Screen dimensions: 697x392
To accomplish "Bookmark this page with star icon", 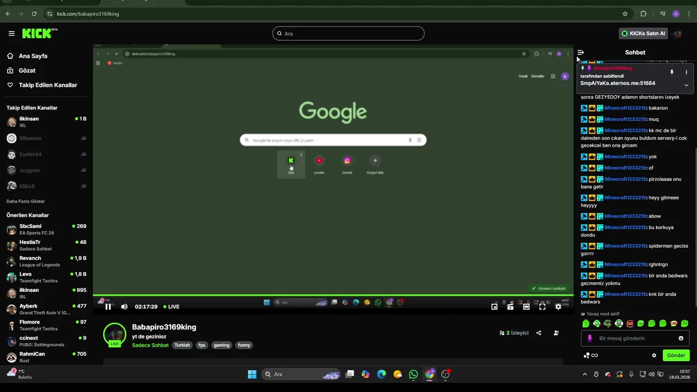I will pyautogui.click(x=625, y=14).
